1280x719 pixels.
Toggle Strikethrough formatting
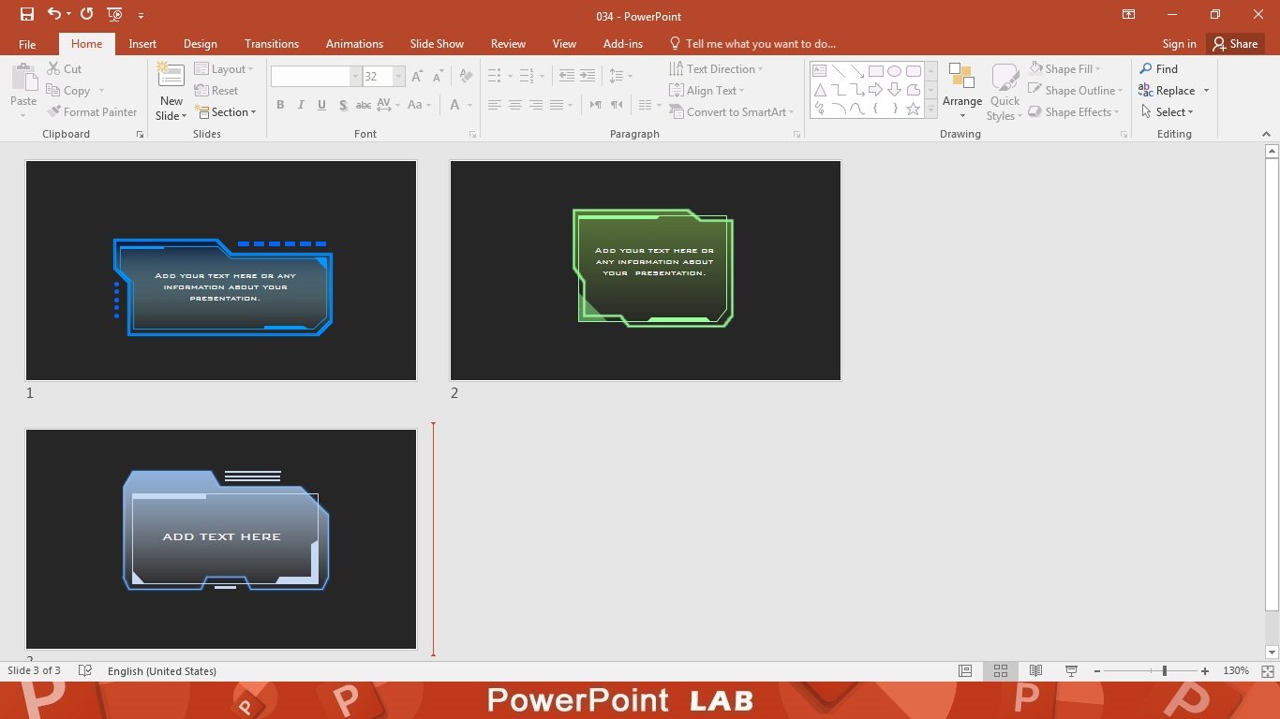pyautogui.click(x=364, y=105)
